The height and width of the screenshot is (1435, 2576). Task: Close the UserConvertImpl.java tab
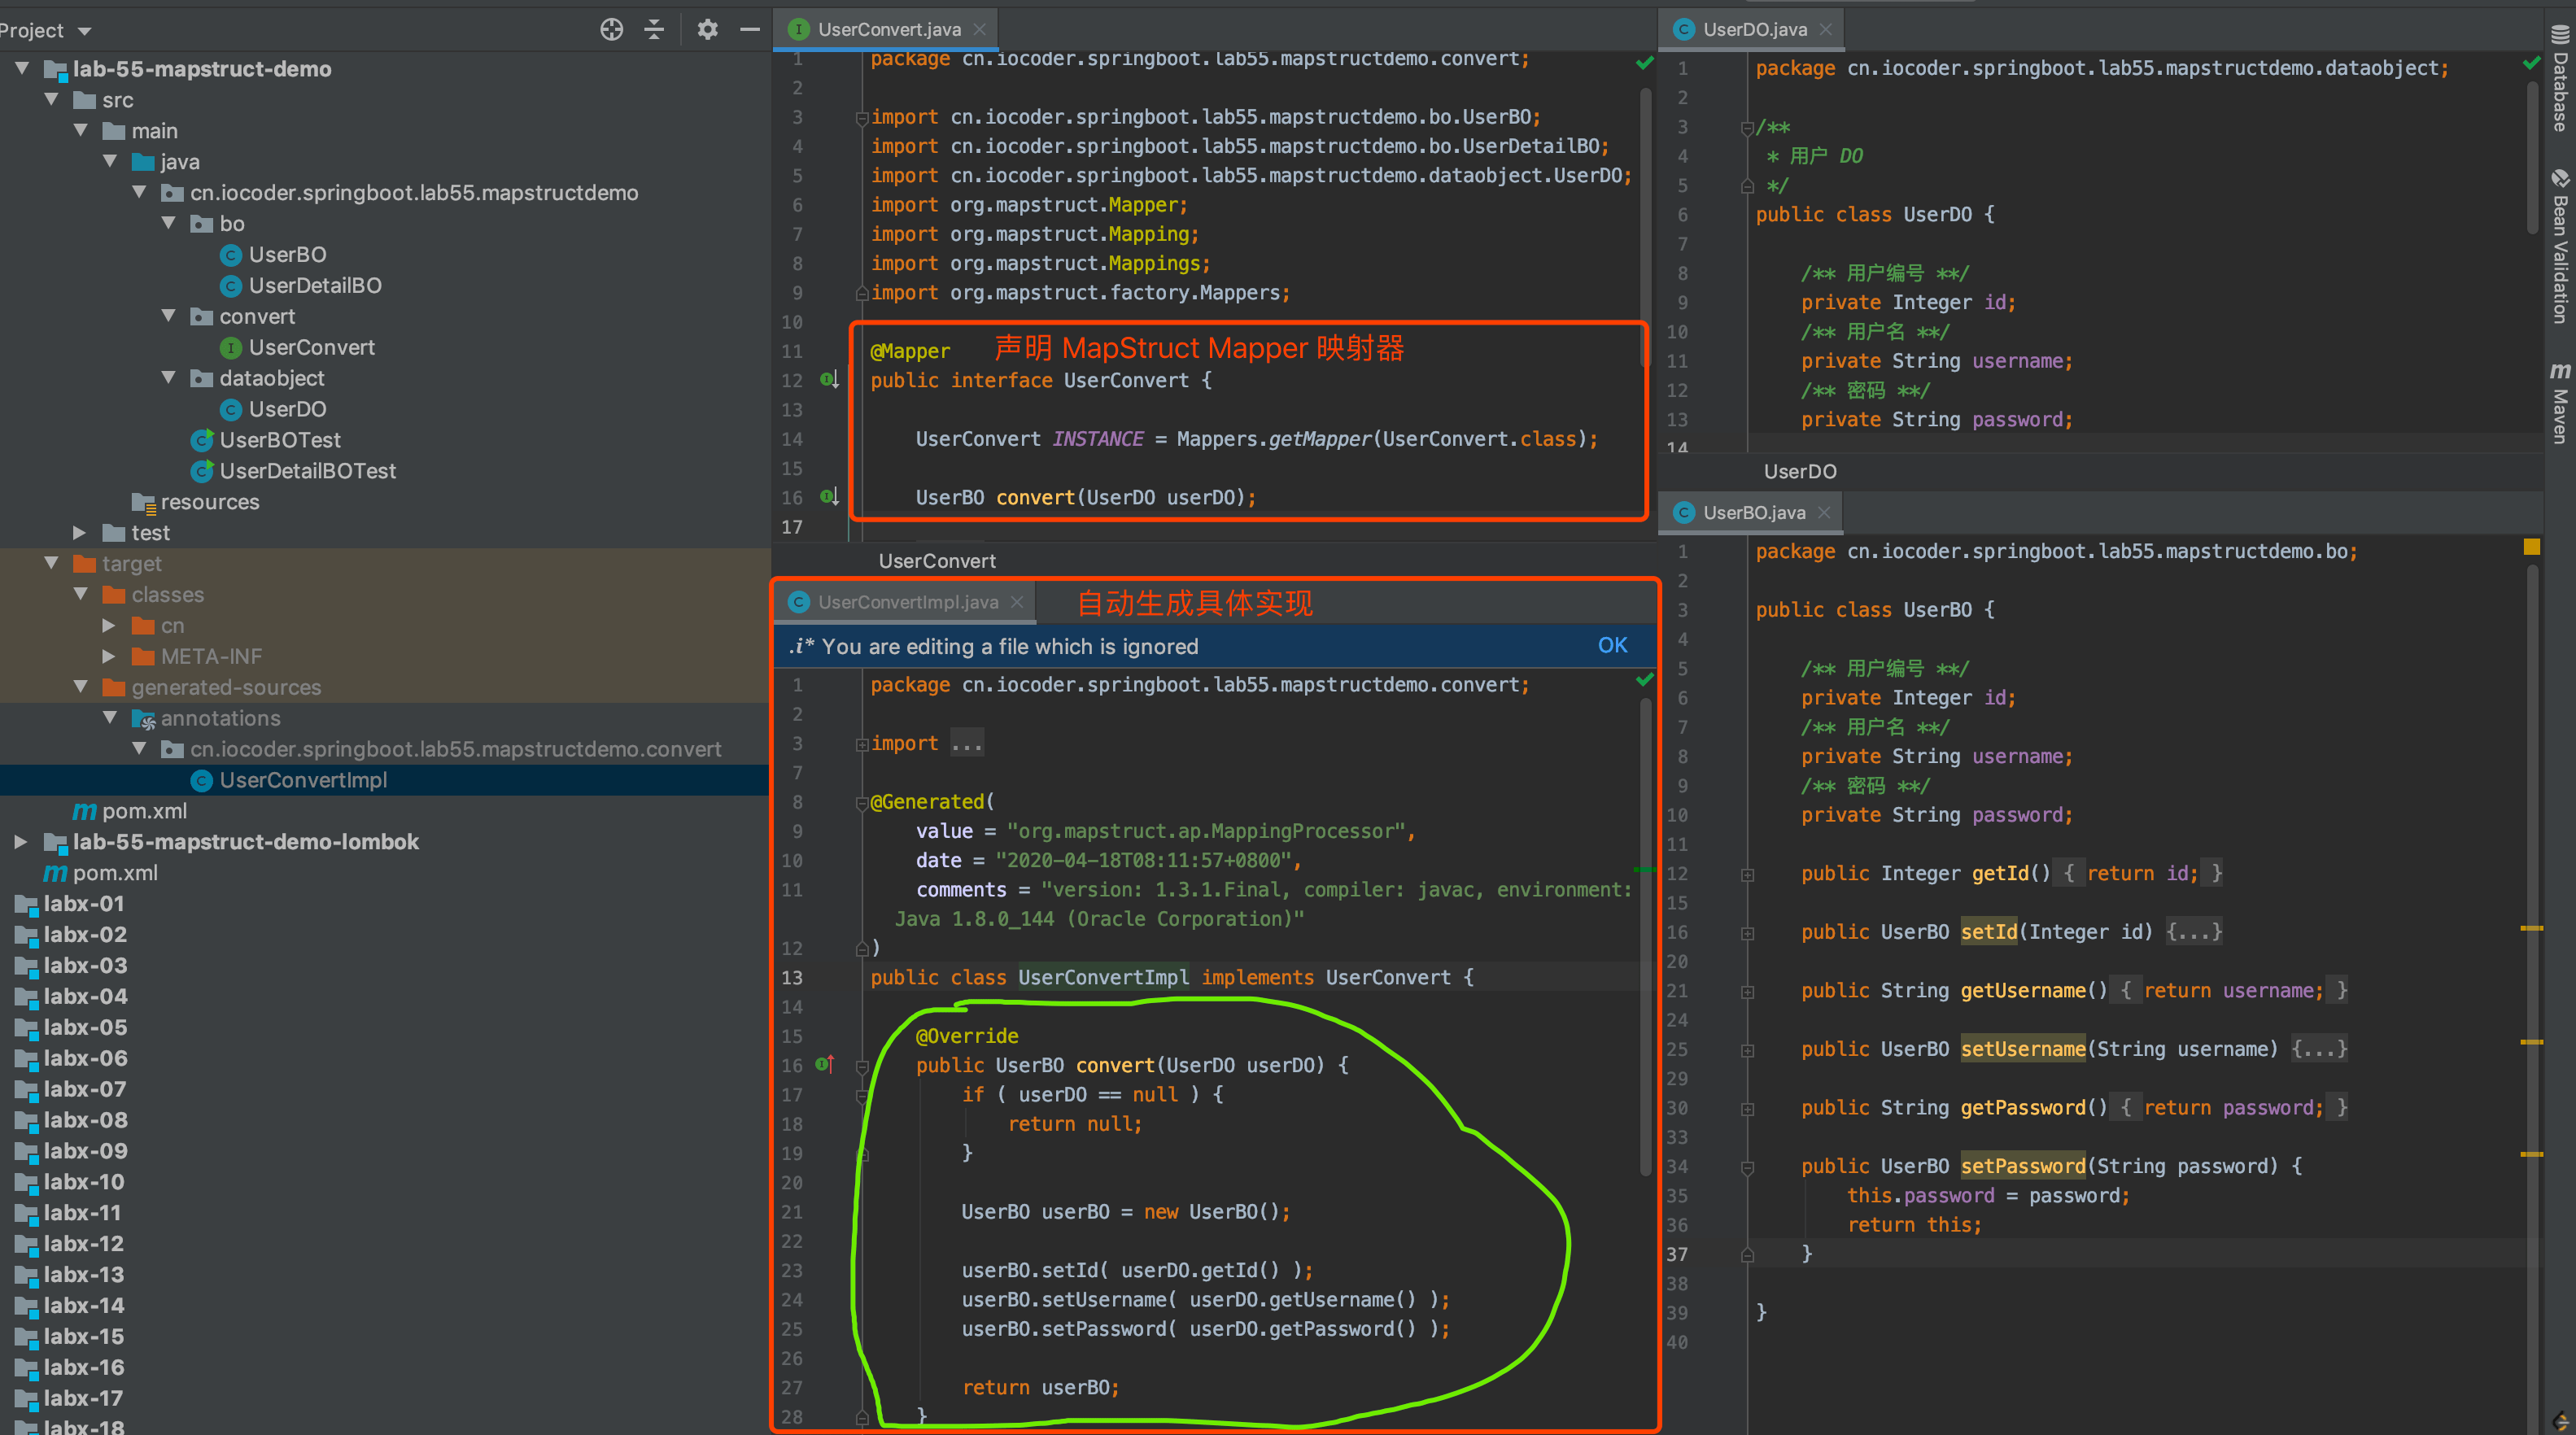pos(1017,602)
